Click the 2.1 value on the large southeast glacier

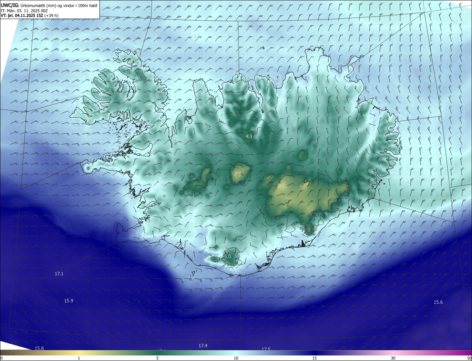281,186
